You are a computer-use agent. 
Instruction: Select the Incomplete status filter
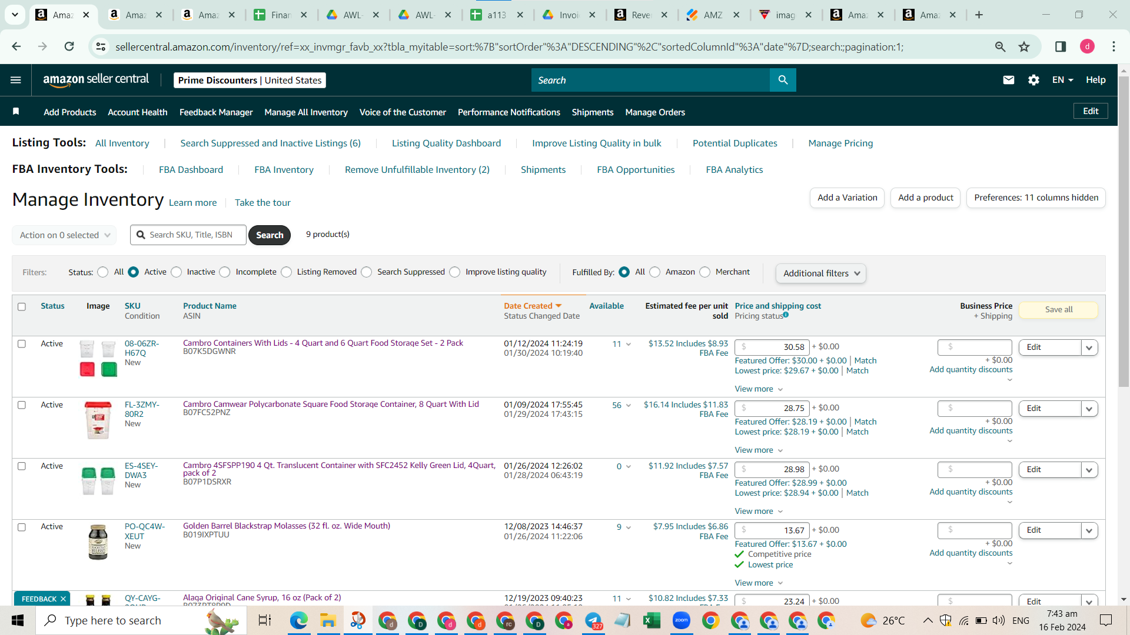coord(225,272)
